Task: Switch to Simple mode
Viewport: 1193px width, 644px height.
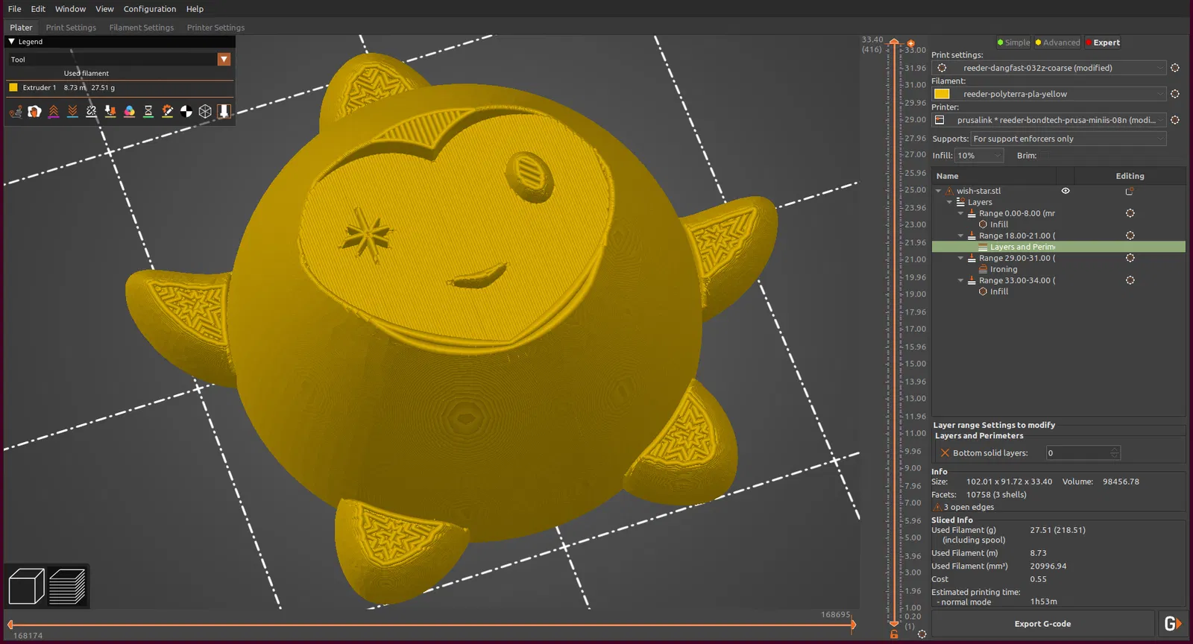Action: point(1013,42)
